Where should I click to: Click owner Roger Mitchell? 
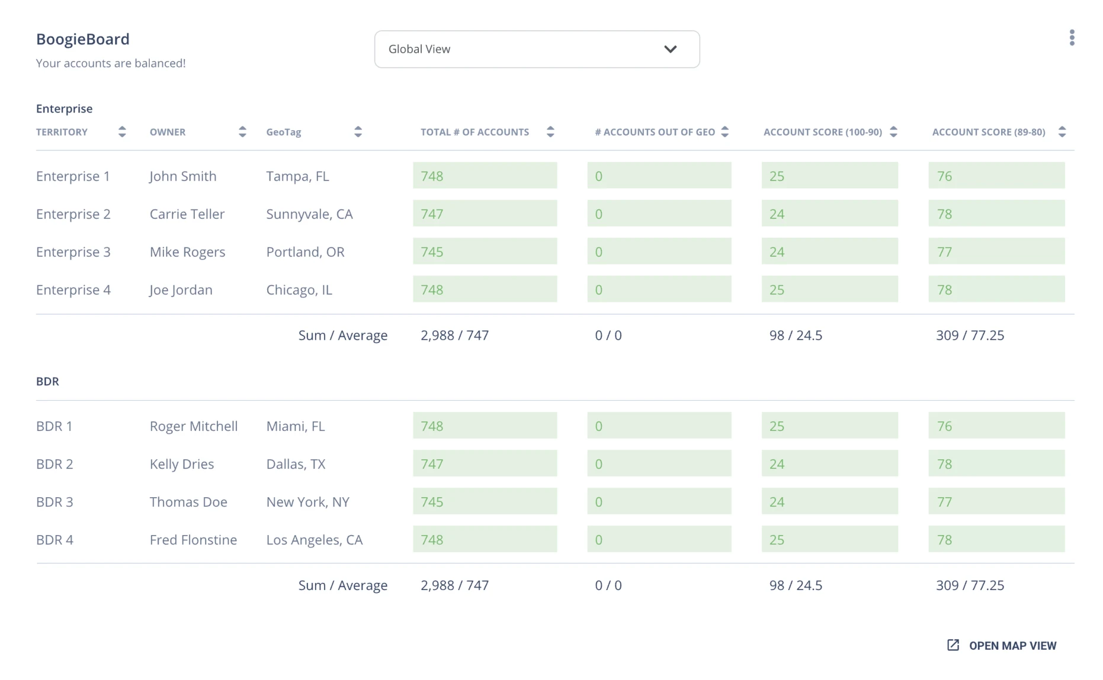[x=194, y=426]
